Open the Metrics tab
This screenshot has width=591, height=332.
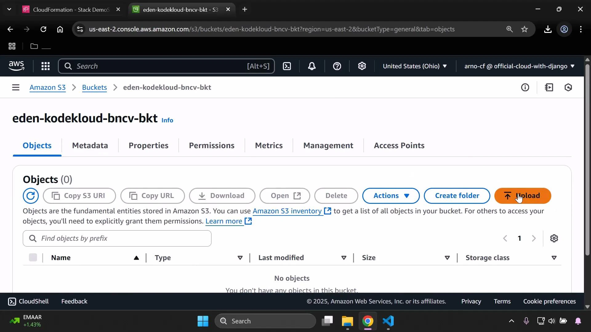269,145
